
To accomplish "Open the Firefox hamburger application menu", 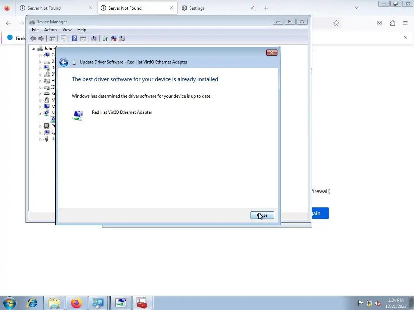I will click(405, 23).
